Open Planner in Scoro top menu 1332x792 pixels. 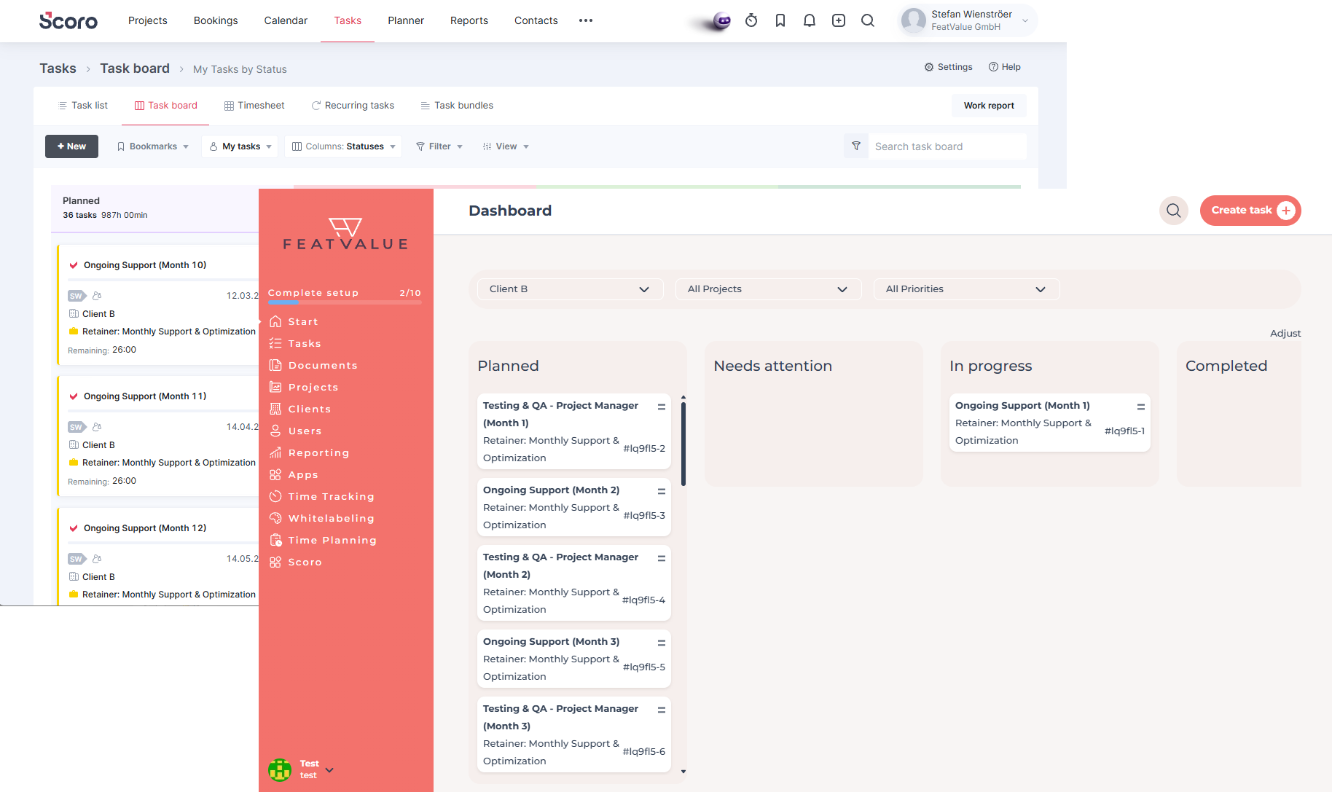(406, 20)
